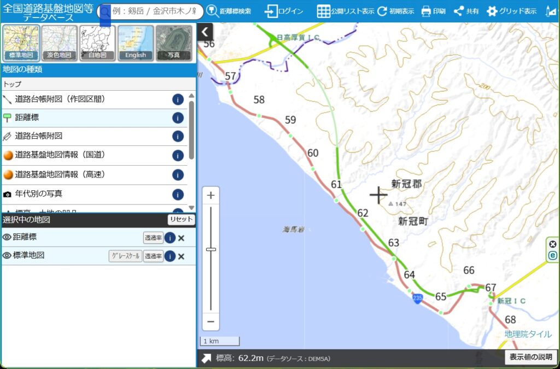Reset view with the 初期表示 icon
The width and height of the screenshot is (560, 369).
point(382,11)
